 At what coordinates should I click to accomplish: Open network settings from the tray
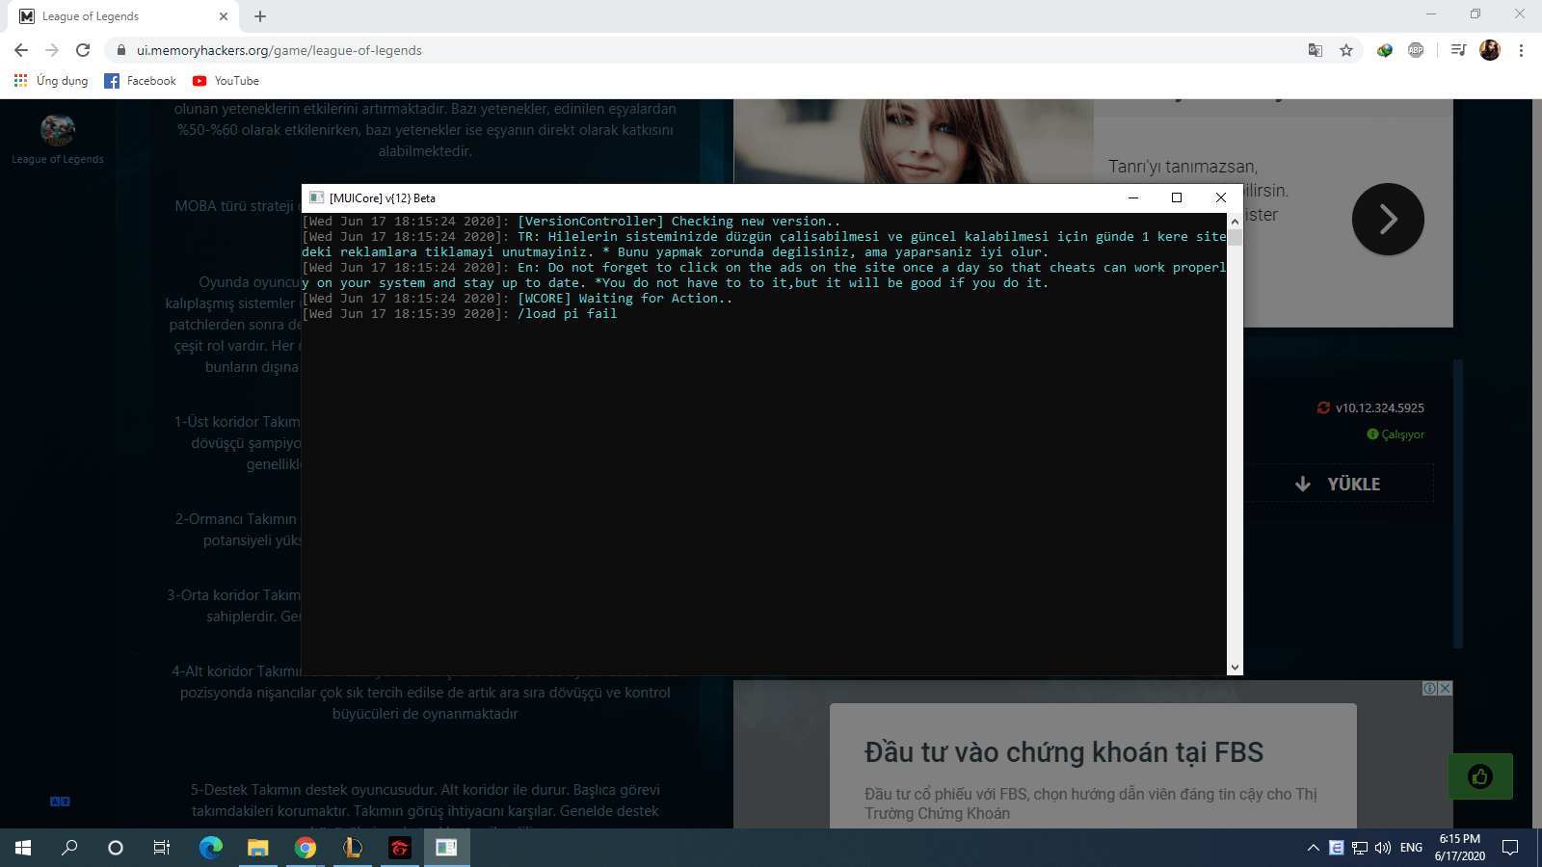[1360, 848]
